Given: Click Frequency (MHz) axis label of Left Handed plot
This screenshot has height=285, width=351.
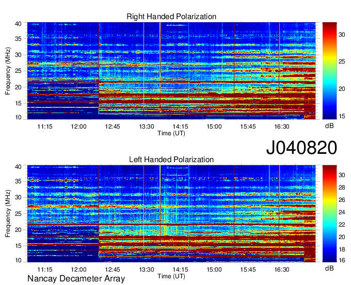Looking at the screenshot, I should pyautogui.click(x=8, y=214).
